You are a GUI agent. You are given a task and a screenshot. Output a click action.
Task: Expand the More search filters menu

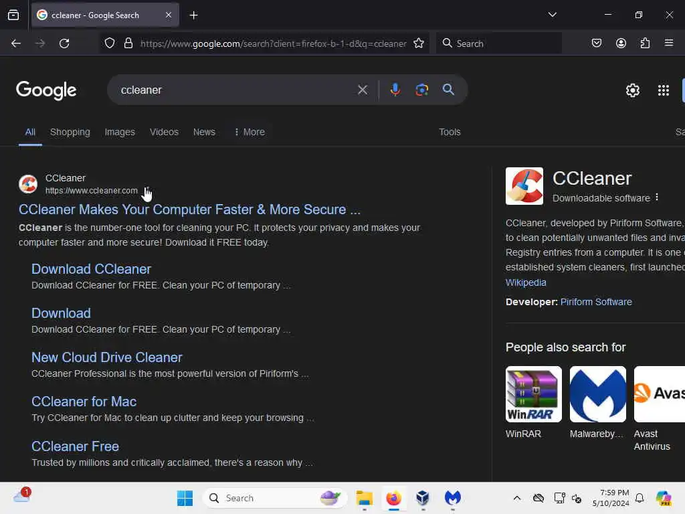(x=250, y=132)
